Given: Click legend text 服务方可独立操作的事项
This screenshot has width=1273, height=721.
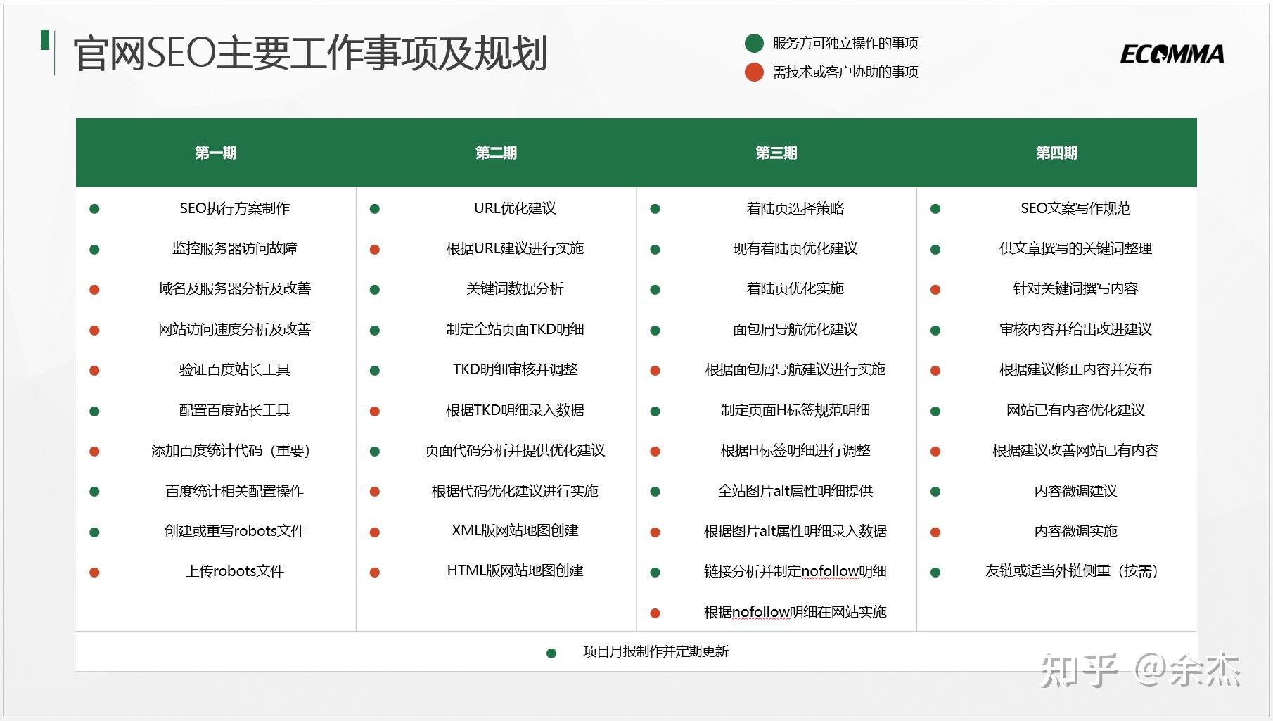Looking at the screenshot, I should click(845, 43).
